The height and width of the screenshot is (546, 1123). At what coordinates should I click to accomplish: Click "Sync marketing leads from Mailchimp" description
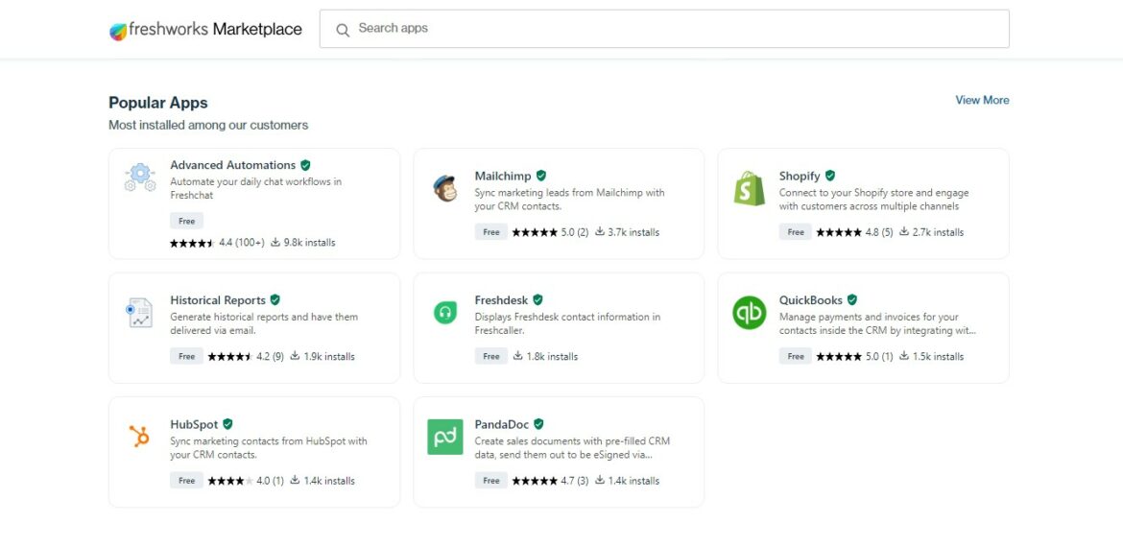(x=569, y=199)
